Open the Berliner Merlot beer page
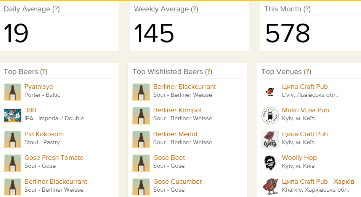Viewport: 361px width, 197px height. click(175, 134)
